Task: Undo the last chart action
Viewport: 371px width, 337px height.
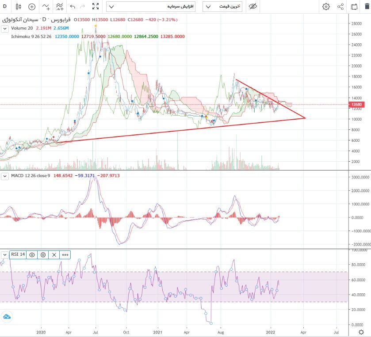Action: (73, 7)
